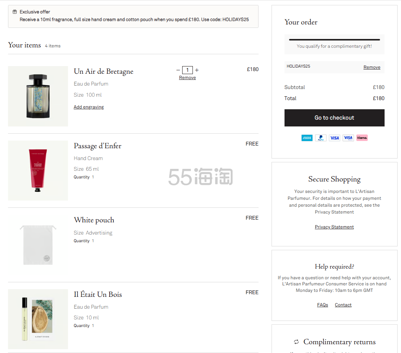Viewport: 401px width, 353px height.
Task: Click the PayPal payment icon
Action: (x=321, y=138)
